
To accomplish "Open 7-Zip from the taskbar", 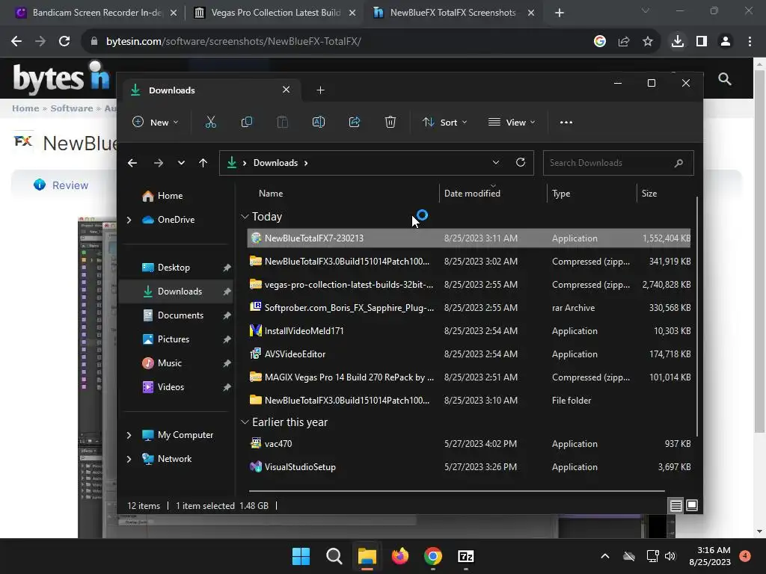I will [466, 556].
